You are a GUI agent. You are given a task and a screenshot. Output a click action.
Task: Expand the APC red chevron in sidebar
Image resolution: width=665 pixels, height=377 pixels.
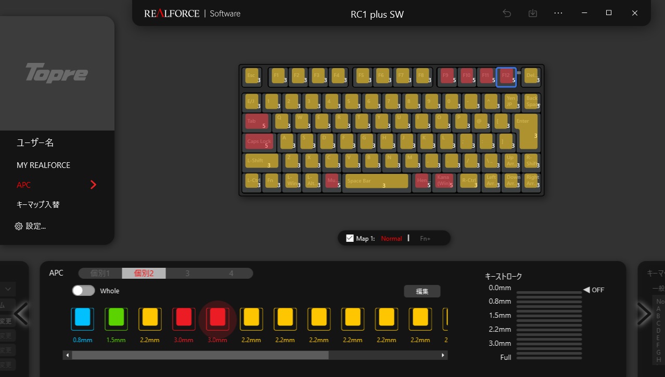click(93, 185)
